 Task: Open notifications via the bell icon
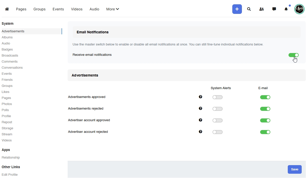[286, 9]
